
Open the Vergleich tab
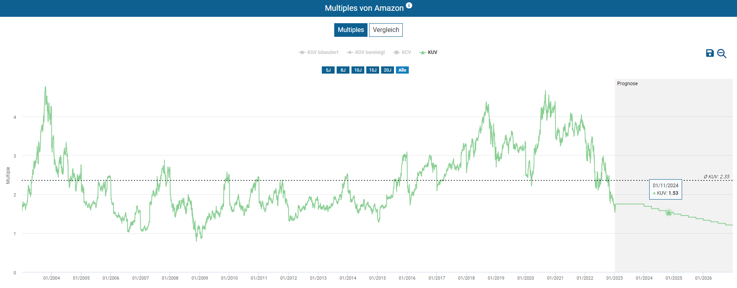point(386,30)
